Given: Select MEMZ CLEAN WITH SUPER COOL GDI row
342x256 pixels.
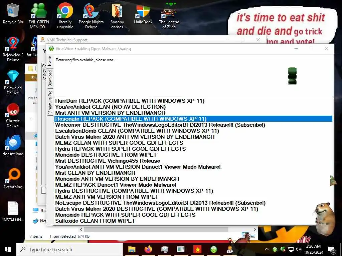Looking at the screenshot, I should pos(193,143).
